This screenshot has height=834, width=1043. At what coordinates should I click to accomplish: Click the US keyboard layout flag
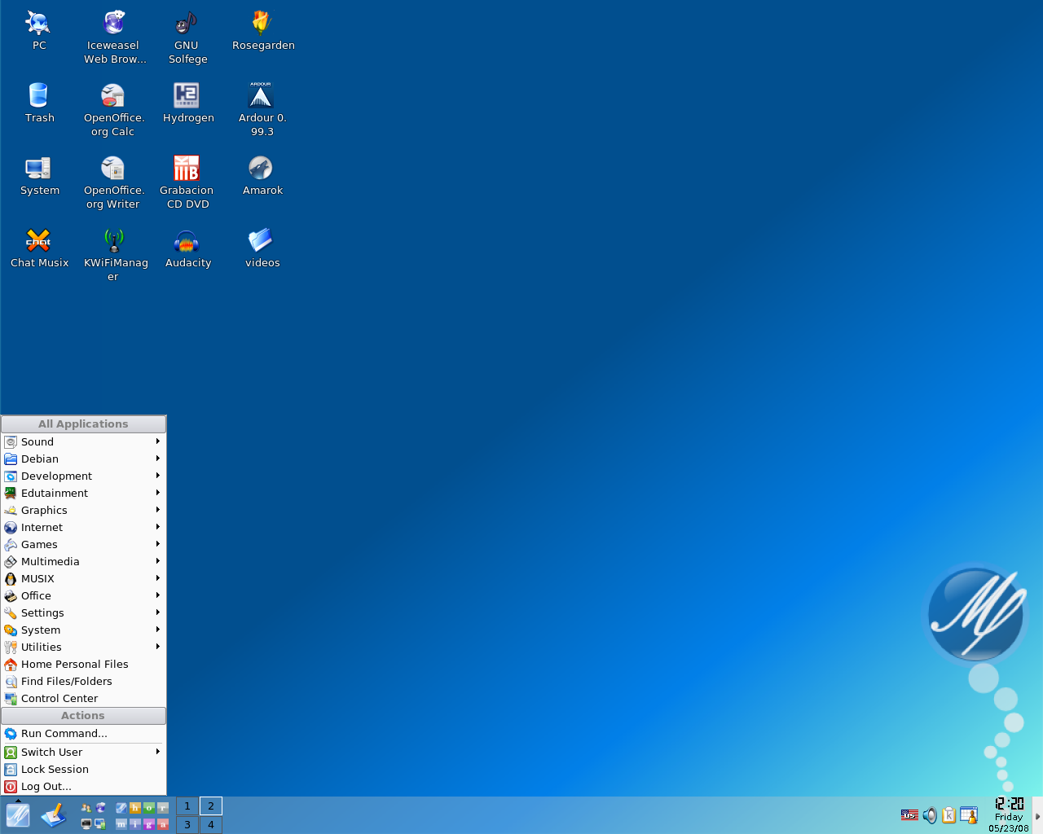(x=909, y=815)
